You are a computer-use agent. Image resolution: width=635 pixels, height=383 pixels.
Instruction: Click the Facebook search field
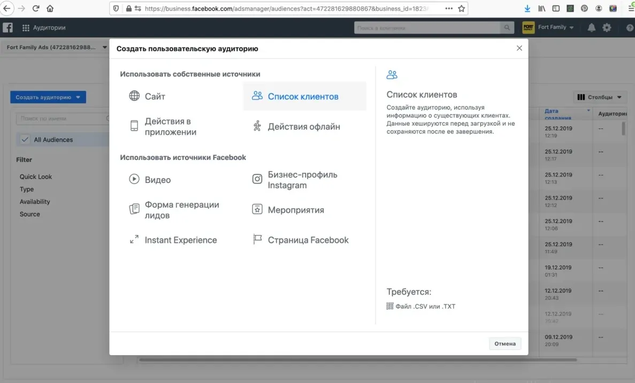coord(428,28)
